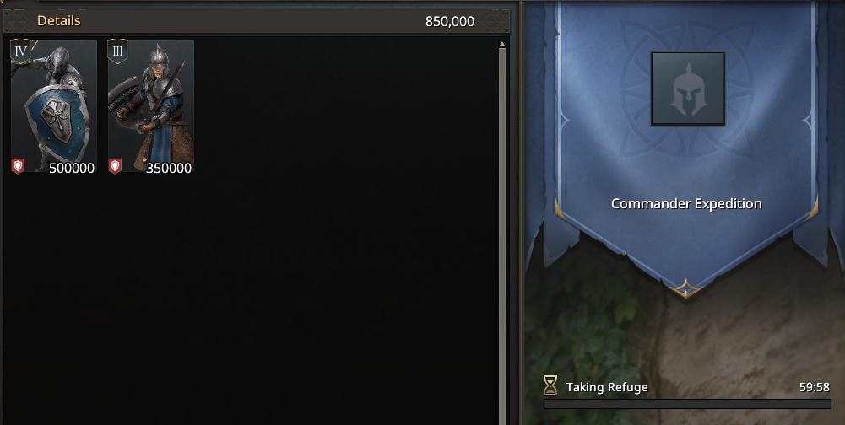This screenshot has height=425, width=845.
Task: Click the gold ornament at banner bottom tip
Action: tap(685, 288)
